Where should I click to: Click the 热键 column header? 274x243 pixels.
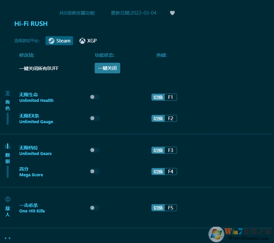tap(162, 55)
